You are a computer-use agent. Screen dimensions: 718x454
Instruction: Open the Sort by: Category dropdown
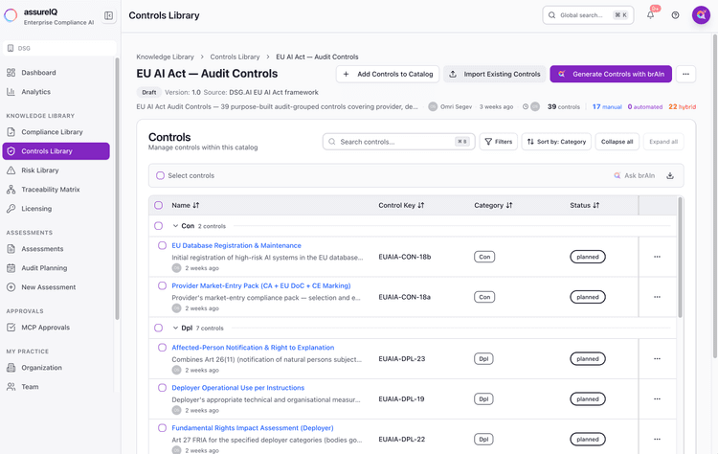click(556, 142)
